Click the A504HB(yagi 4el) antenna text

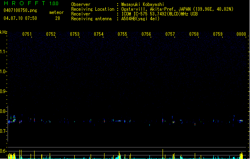(x=140, y=19)
